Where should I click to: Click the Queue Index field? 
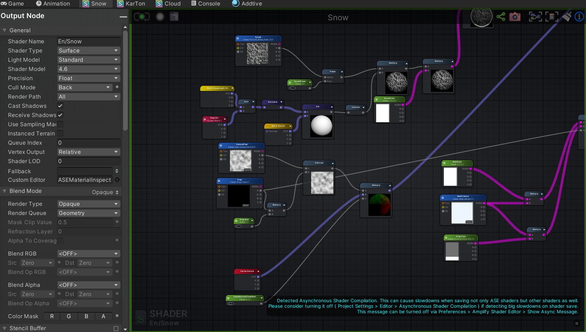pyautogui.click(x=89, y=143)
